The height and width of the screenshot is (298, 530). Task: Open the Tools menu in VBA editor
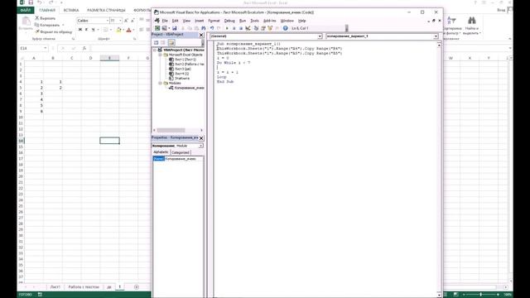pos(254,21)
